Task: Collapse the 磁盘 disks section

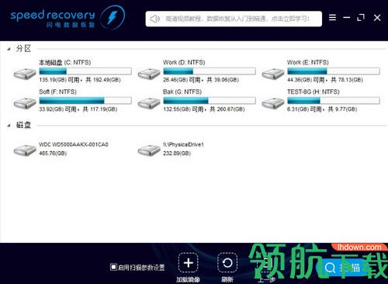Action: pos(9,126)
